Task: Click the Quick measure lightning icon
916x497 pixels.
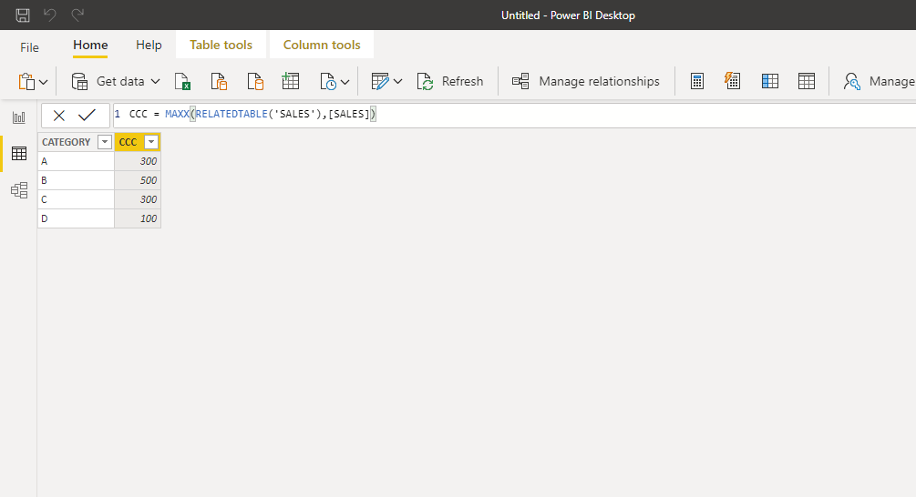Action: pyautogui.click(x=732, y=81)
